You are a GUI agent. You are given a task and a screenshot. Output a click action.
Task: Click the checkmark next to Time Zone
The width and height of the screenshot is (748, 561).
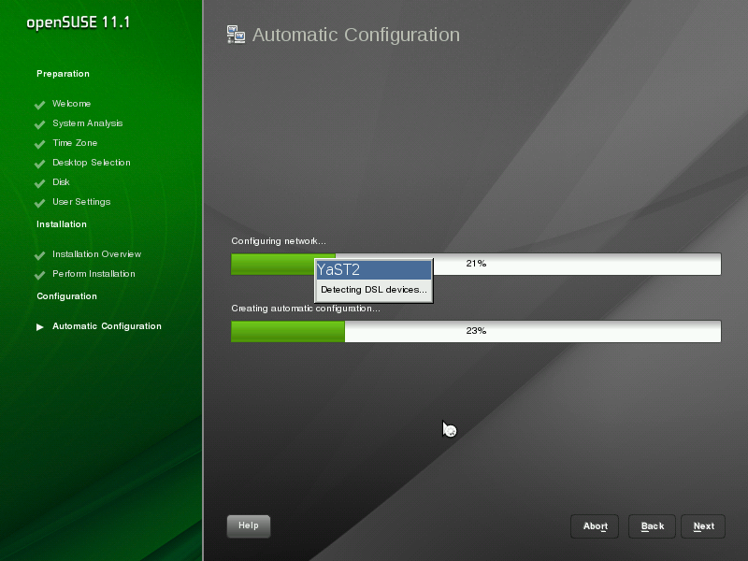(39, 144)
